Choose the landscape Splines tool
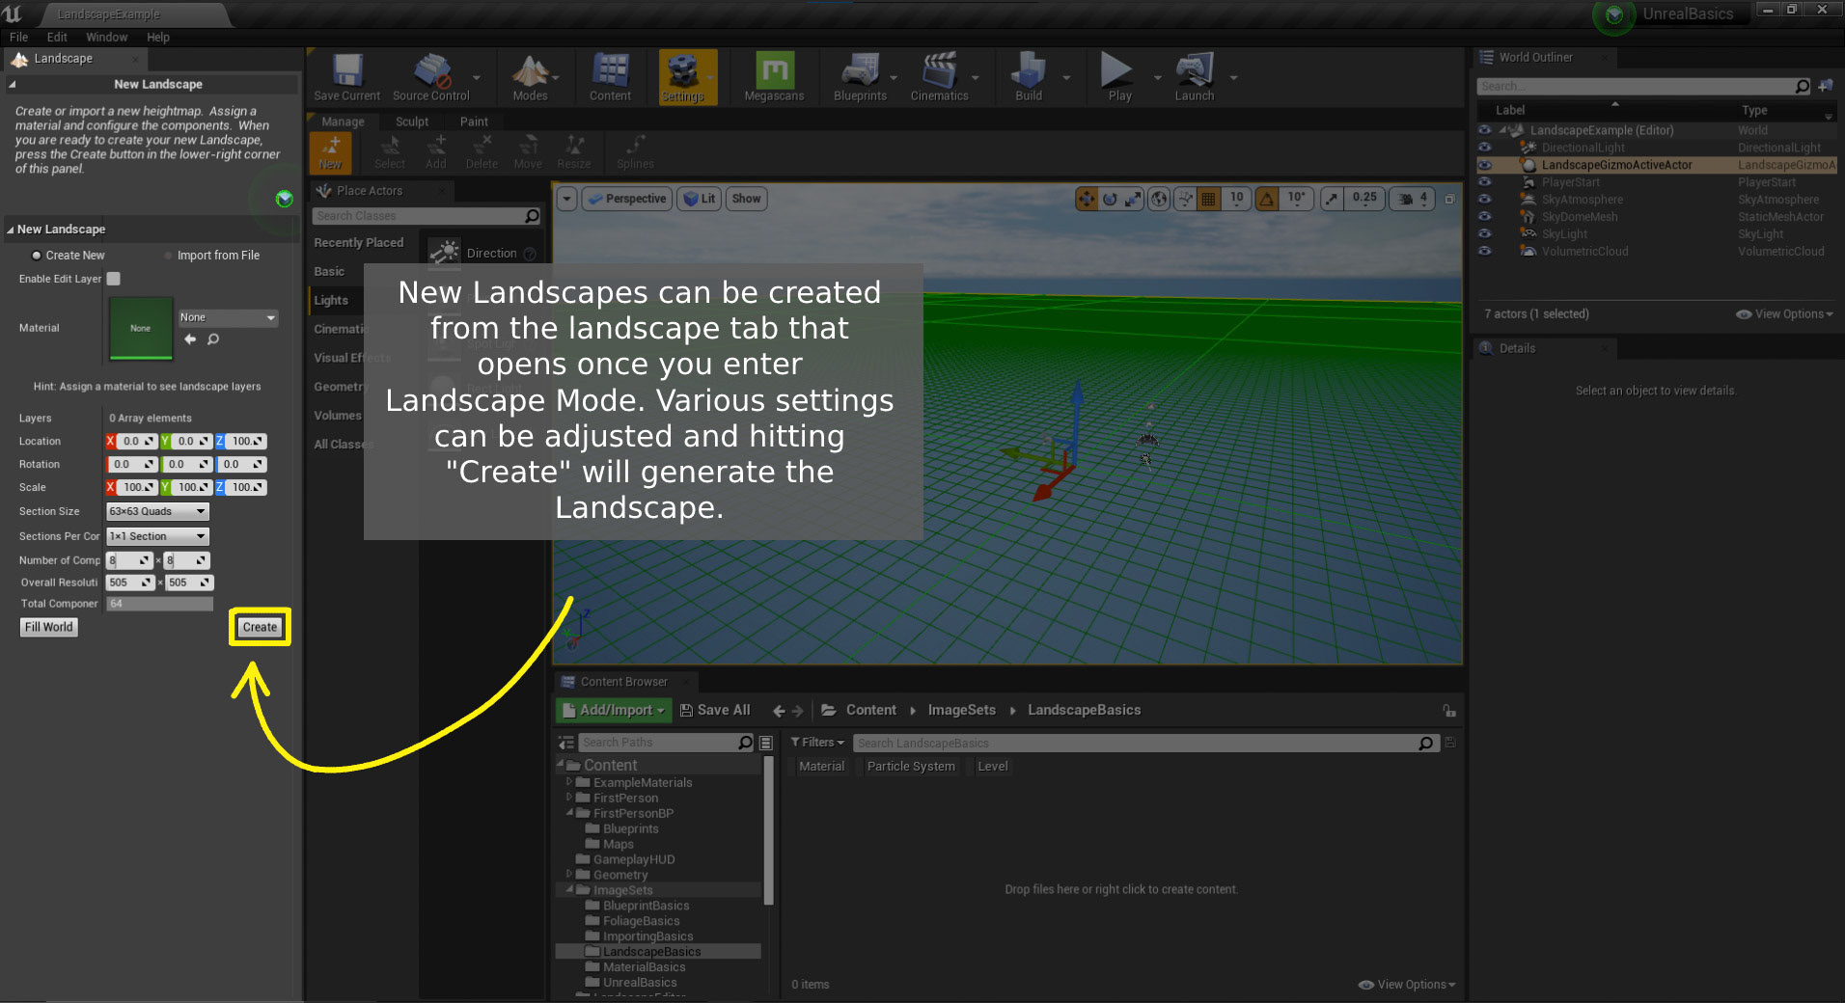Viewport: 1845px width, 1003px height. click(x=635, y=152)
